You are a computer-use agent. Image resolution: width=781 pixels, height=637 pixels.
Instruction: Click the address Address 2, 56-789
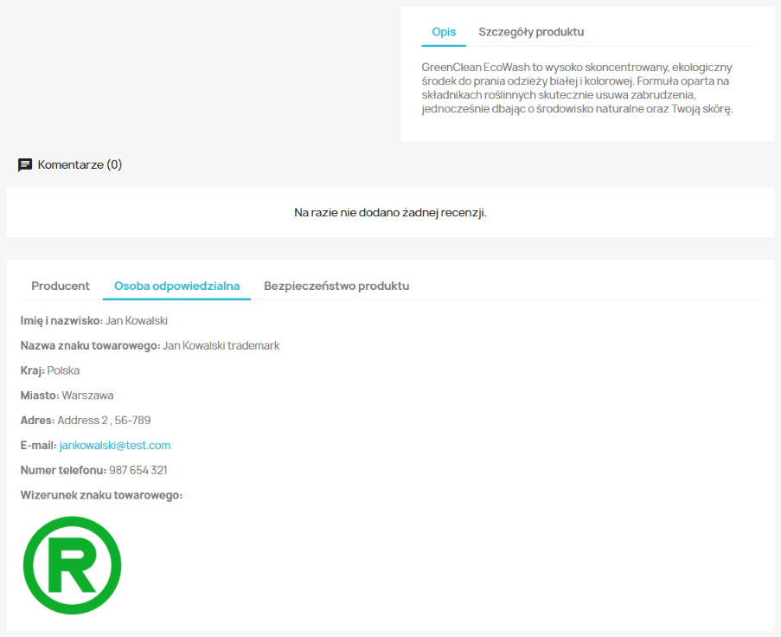tap(104, 421)
